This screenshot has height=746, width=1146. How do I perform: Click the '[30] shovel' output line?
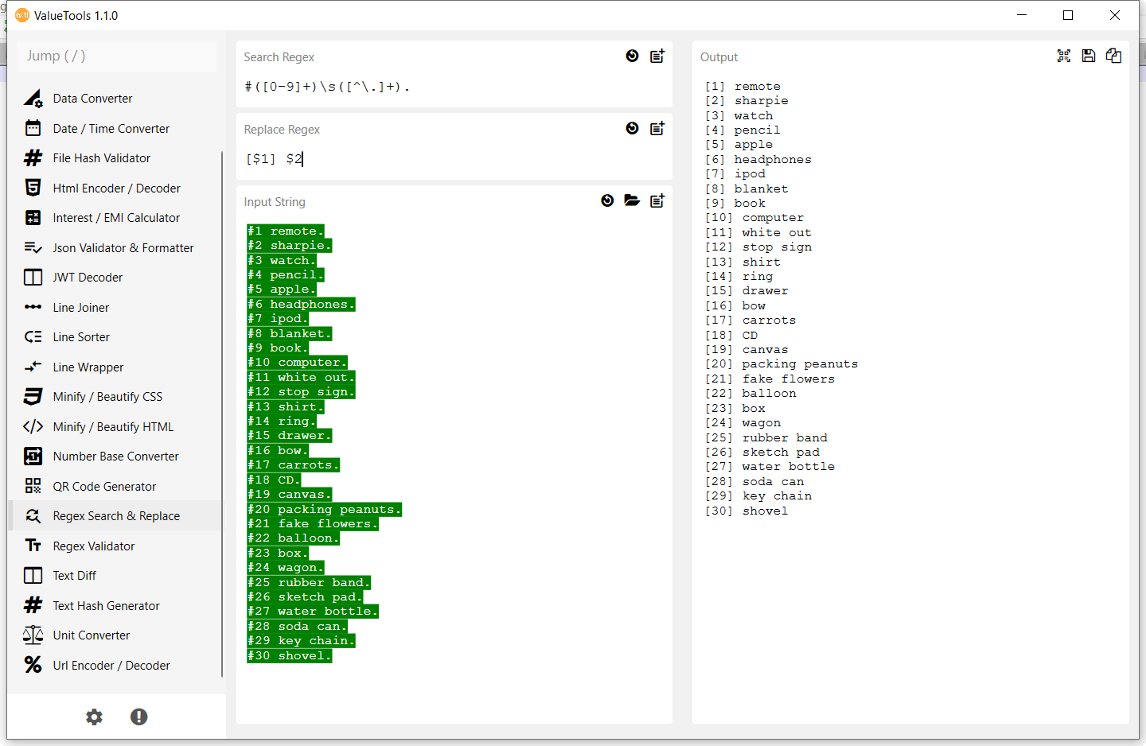click(x=746, y=511)
